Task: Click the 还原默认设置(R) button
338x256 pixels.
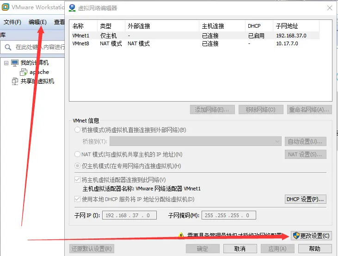Action: coord(92,249)
